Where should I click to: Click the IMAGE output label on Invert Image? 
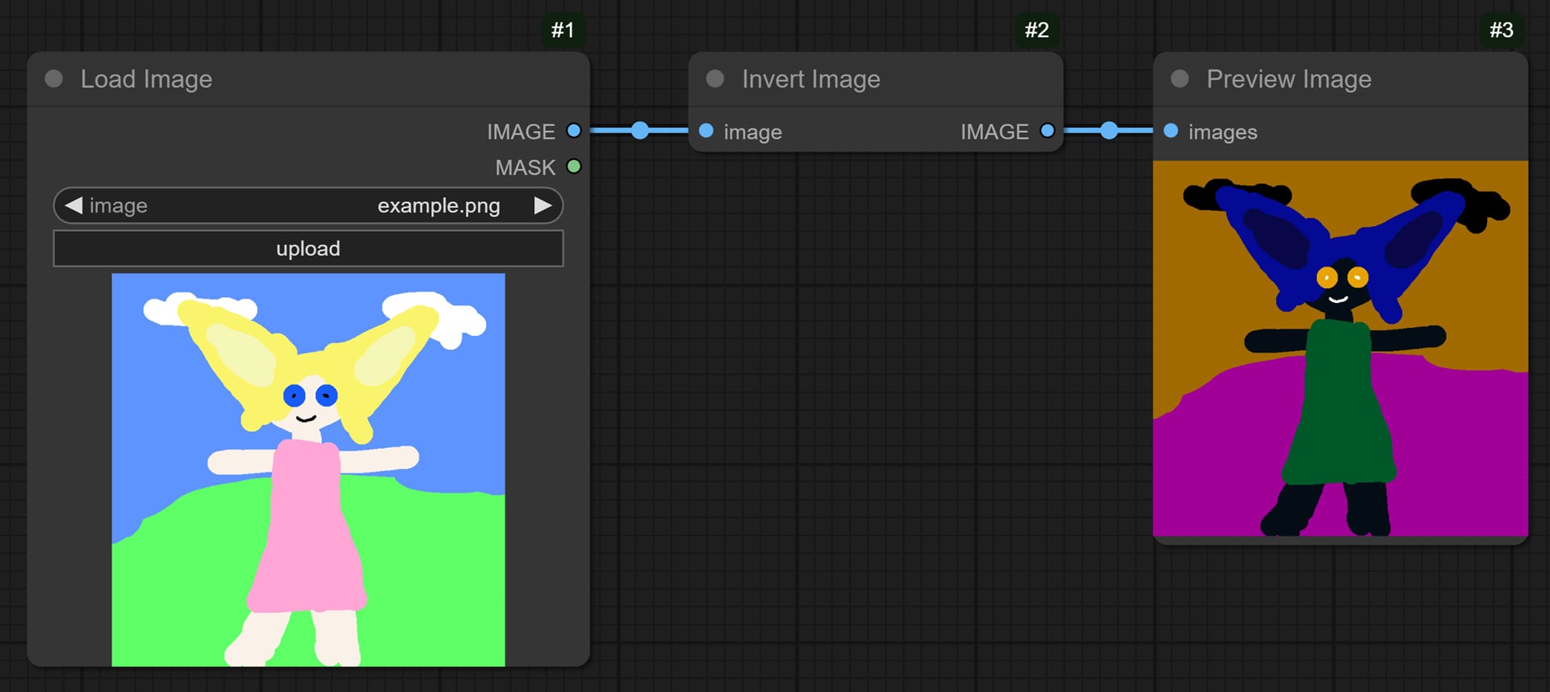(995, 132)
